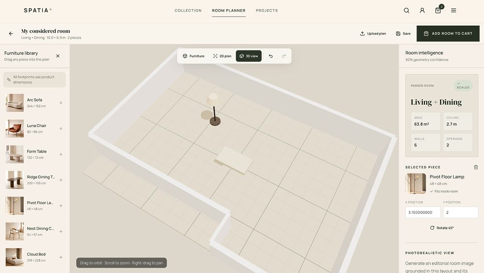Click Add Room to Cart button
This screenshot has width=484, height=273.
[x=448, y=33]
